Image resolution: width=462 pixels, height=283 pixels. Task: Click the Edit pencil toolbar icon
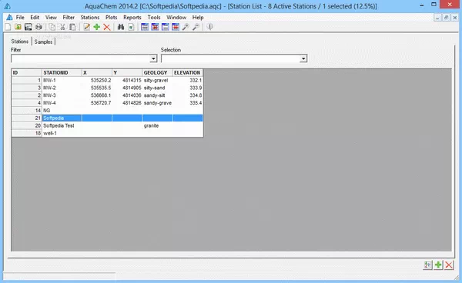86,27
